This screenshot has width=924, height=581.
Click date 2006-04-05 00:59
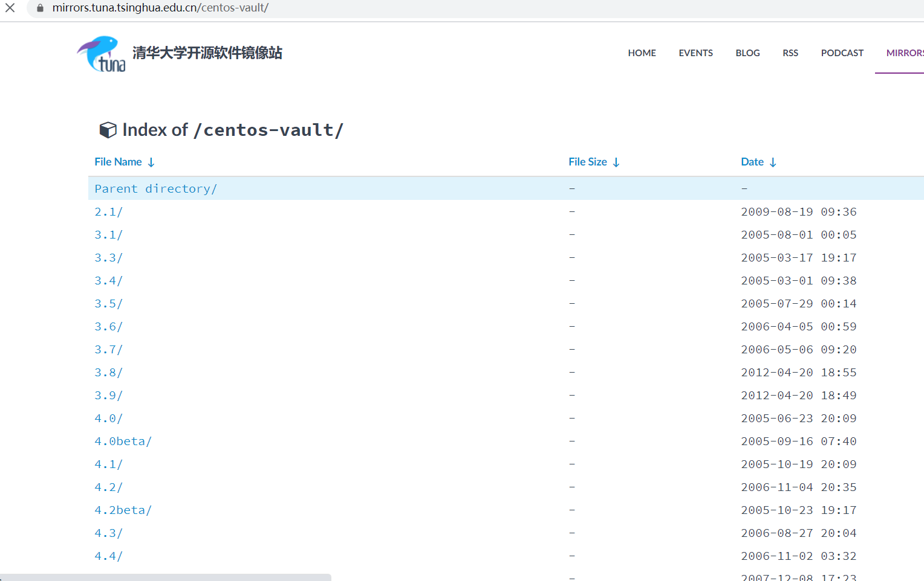click(798, 327)
